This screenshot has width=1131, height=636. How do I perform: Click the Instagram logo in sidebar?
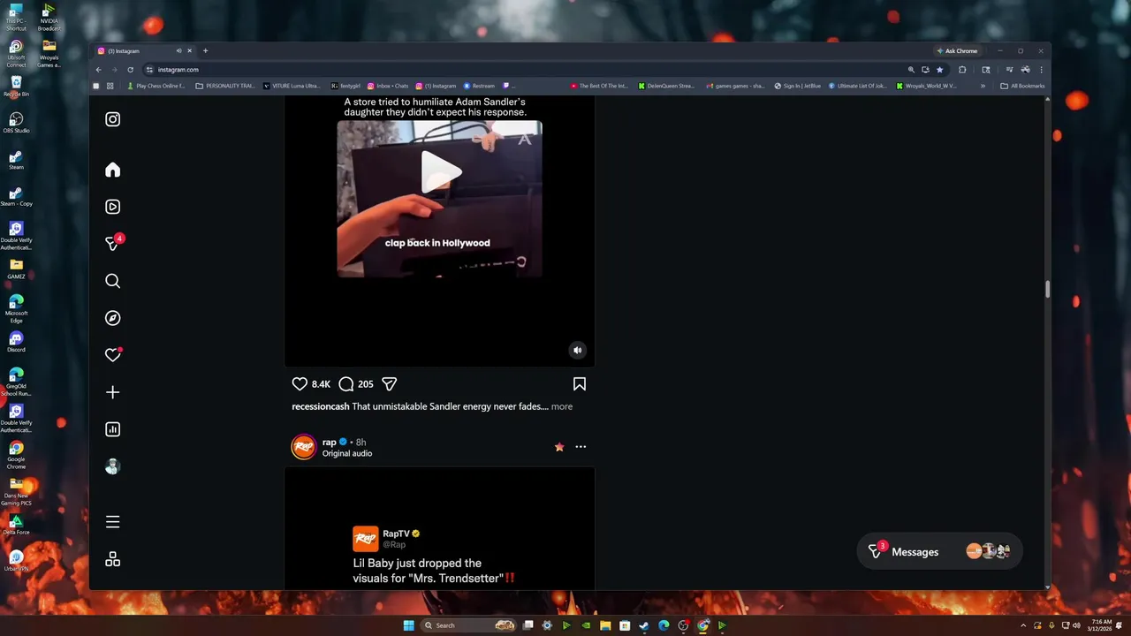click(113, 119)
